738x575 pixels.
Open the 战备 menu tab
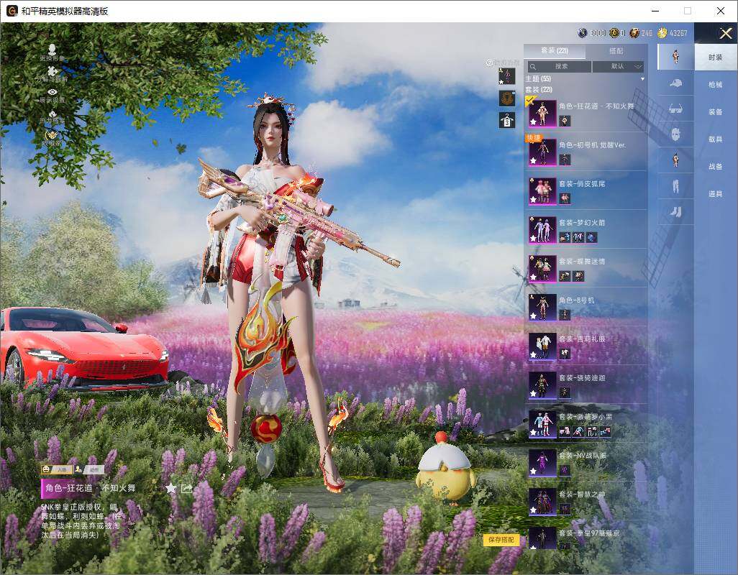[x=716, y=167]
